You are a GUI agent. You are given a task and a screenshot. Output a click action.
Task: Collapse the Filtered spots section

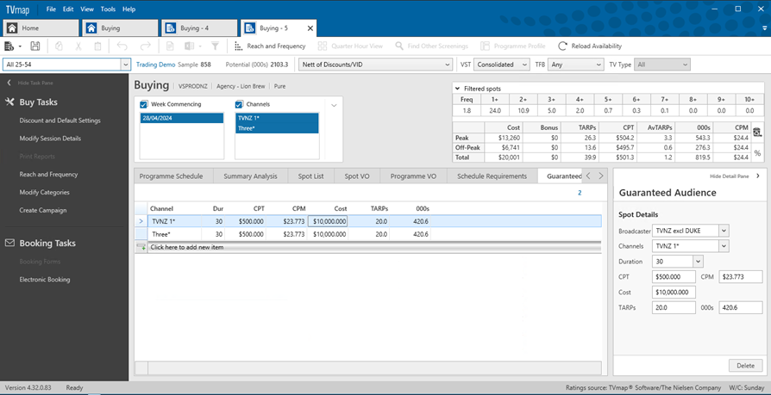(458, 89)
